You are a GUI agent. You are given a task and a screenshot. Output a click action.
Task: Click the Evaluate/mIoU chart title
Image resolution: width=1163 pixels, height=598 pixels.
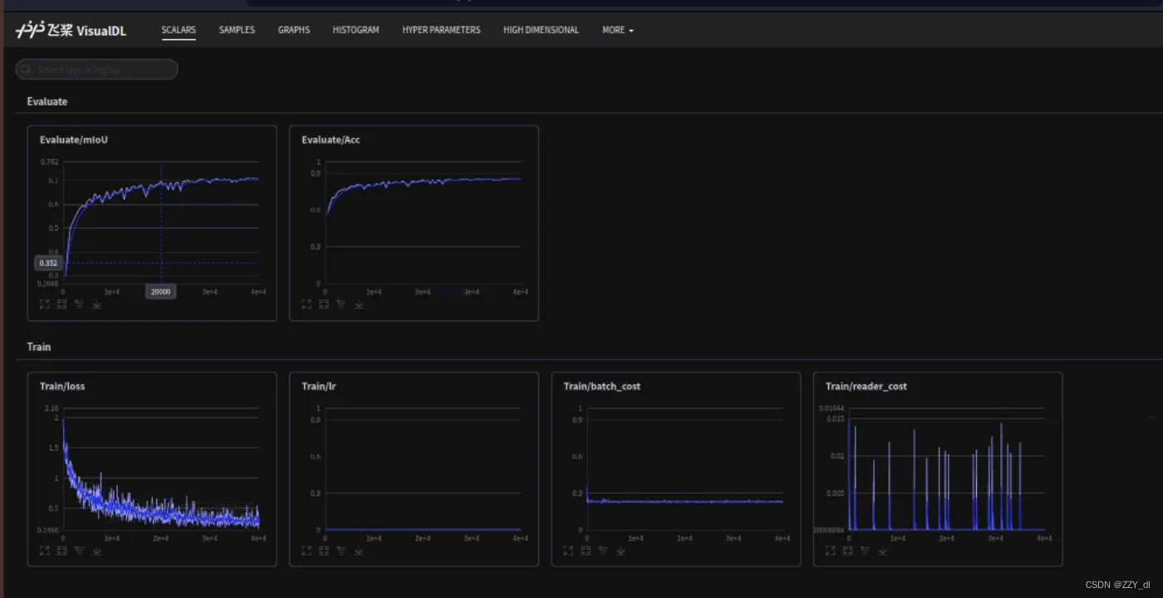[x=74, y=140]
